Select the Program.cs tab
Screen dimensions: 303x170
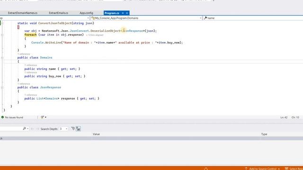pyautogui.click(x=112, y=13)
